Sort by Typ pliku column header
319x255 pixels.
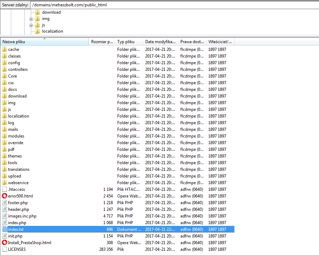click(129, 42)
